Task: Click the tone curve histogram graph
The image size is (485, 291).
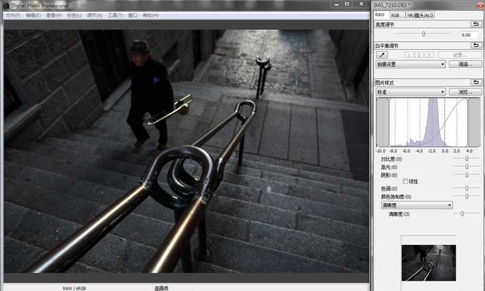Action: (x=429, y=122)
